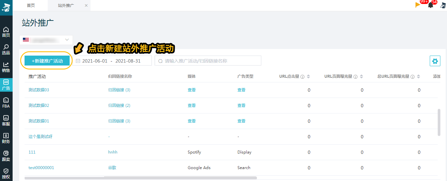Open 首页 home icon in sidebar
Viewport: 447px width, 181px height.
[x=6, y=32]
